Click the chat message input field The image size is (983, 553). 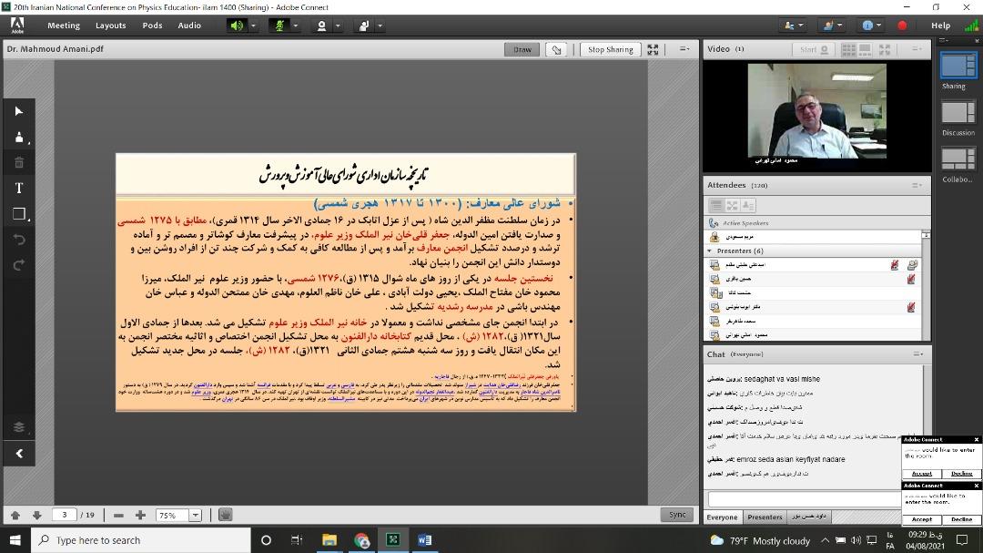(x=803, y=499)
